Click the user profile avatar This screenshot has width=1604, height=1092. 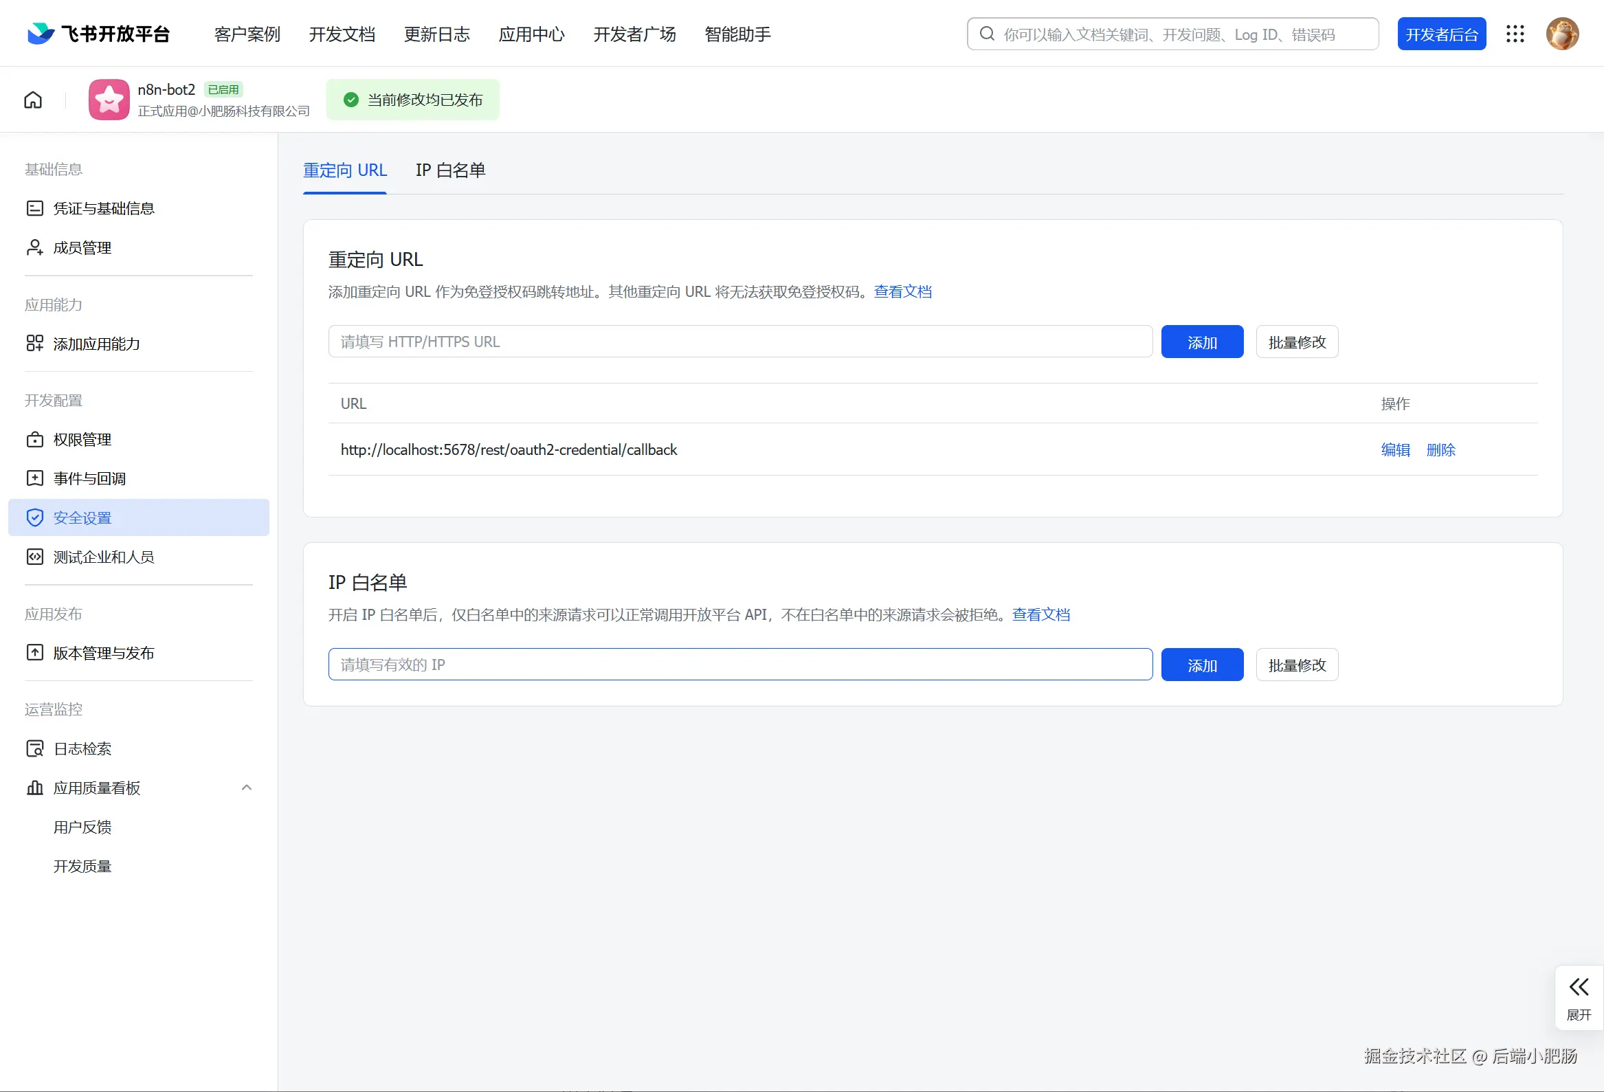(x=1562, y=34)
